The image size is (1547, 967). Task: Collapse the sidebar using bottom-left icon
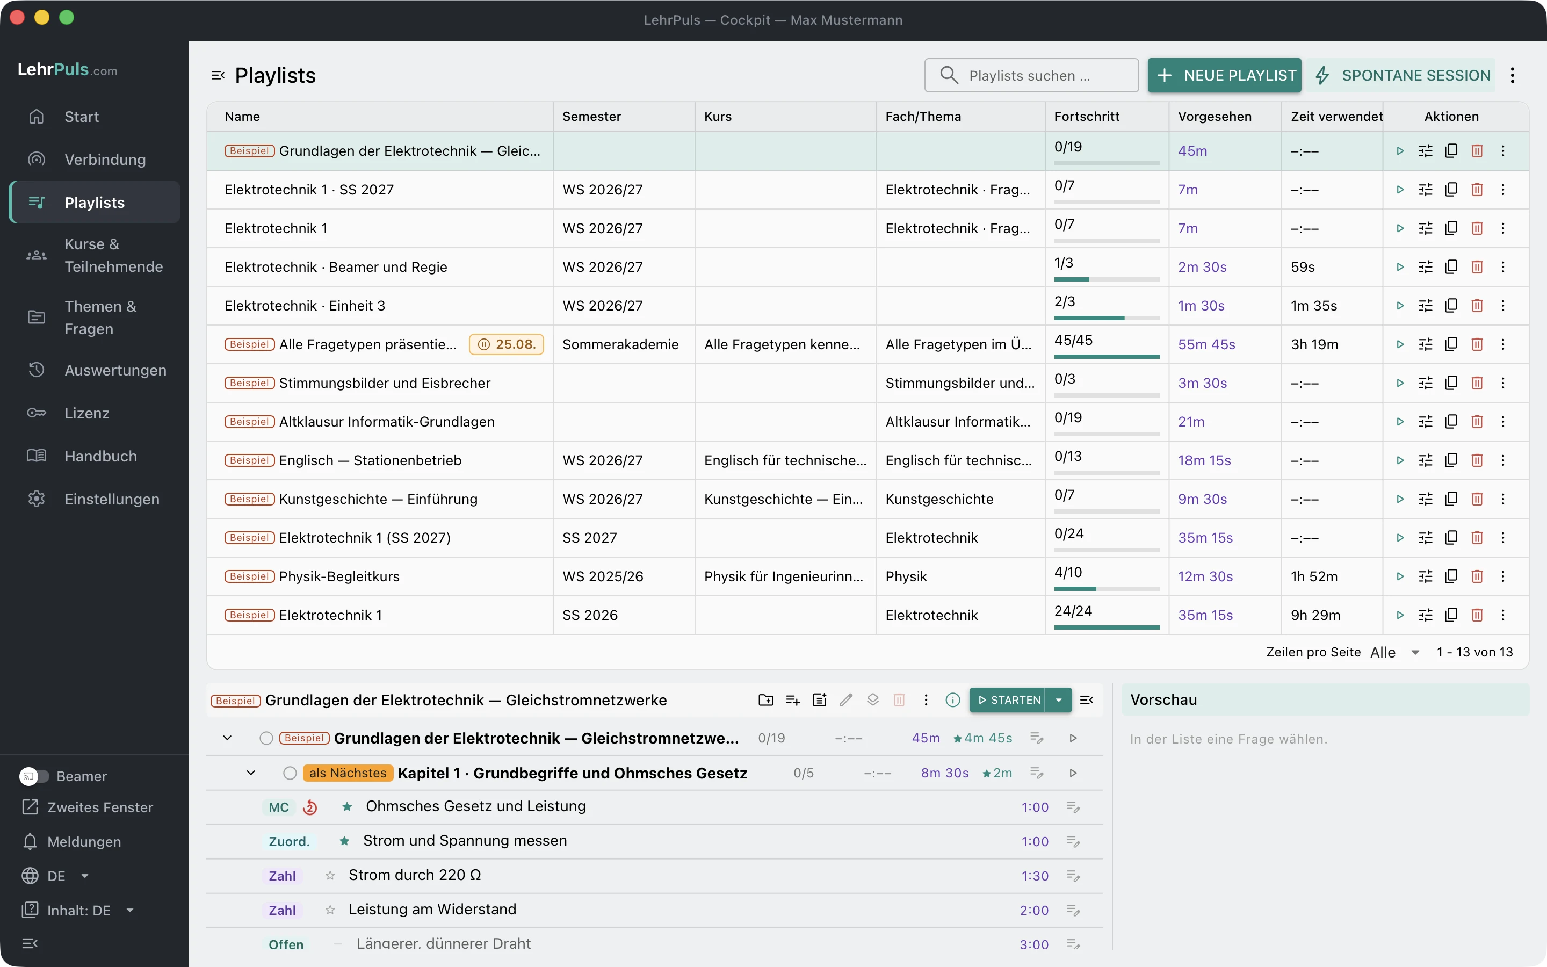[30, 943]
